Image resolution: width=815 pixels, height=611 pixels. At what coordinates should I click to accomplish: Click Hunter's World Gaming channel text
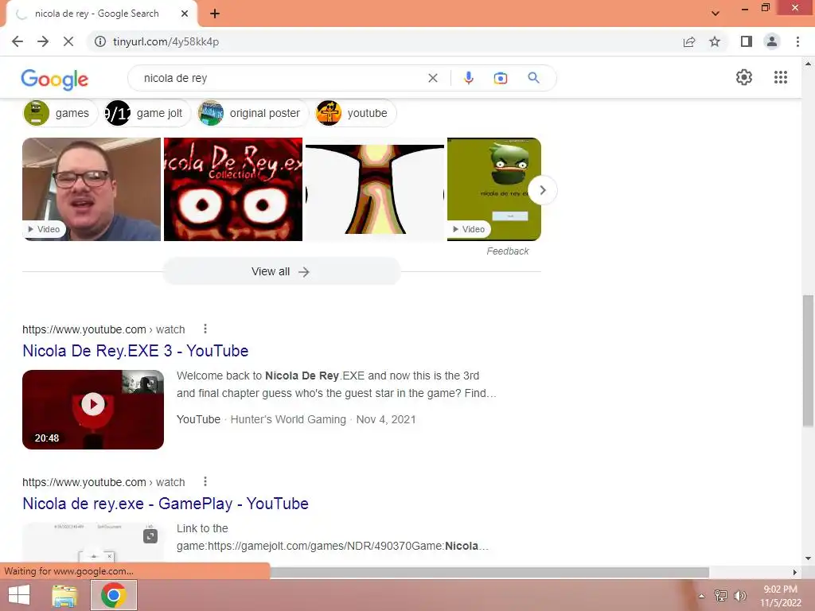click(288, 419)
